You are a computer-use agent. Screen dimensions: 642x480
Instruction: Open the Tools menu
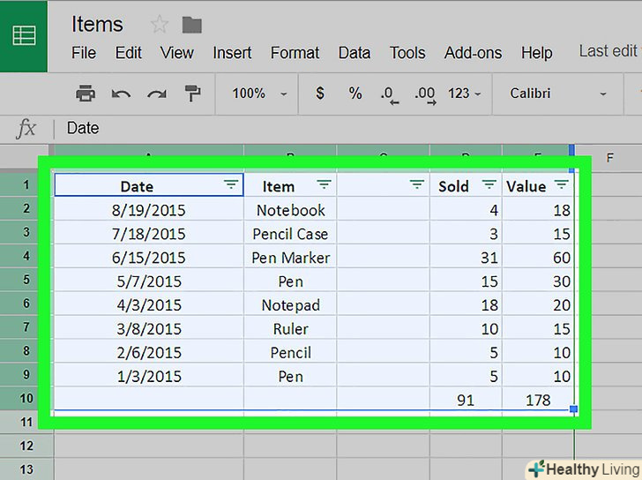click(407, 53)
